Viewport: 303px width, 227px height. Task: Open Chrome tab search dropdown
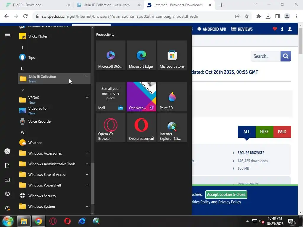255,4
